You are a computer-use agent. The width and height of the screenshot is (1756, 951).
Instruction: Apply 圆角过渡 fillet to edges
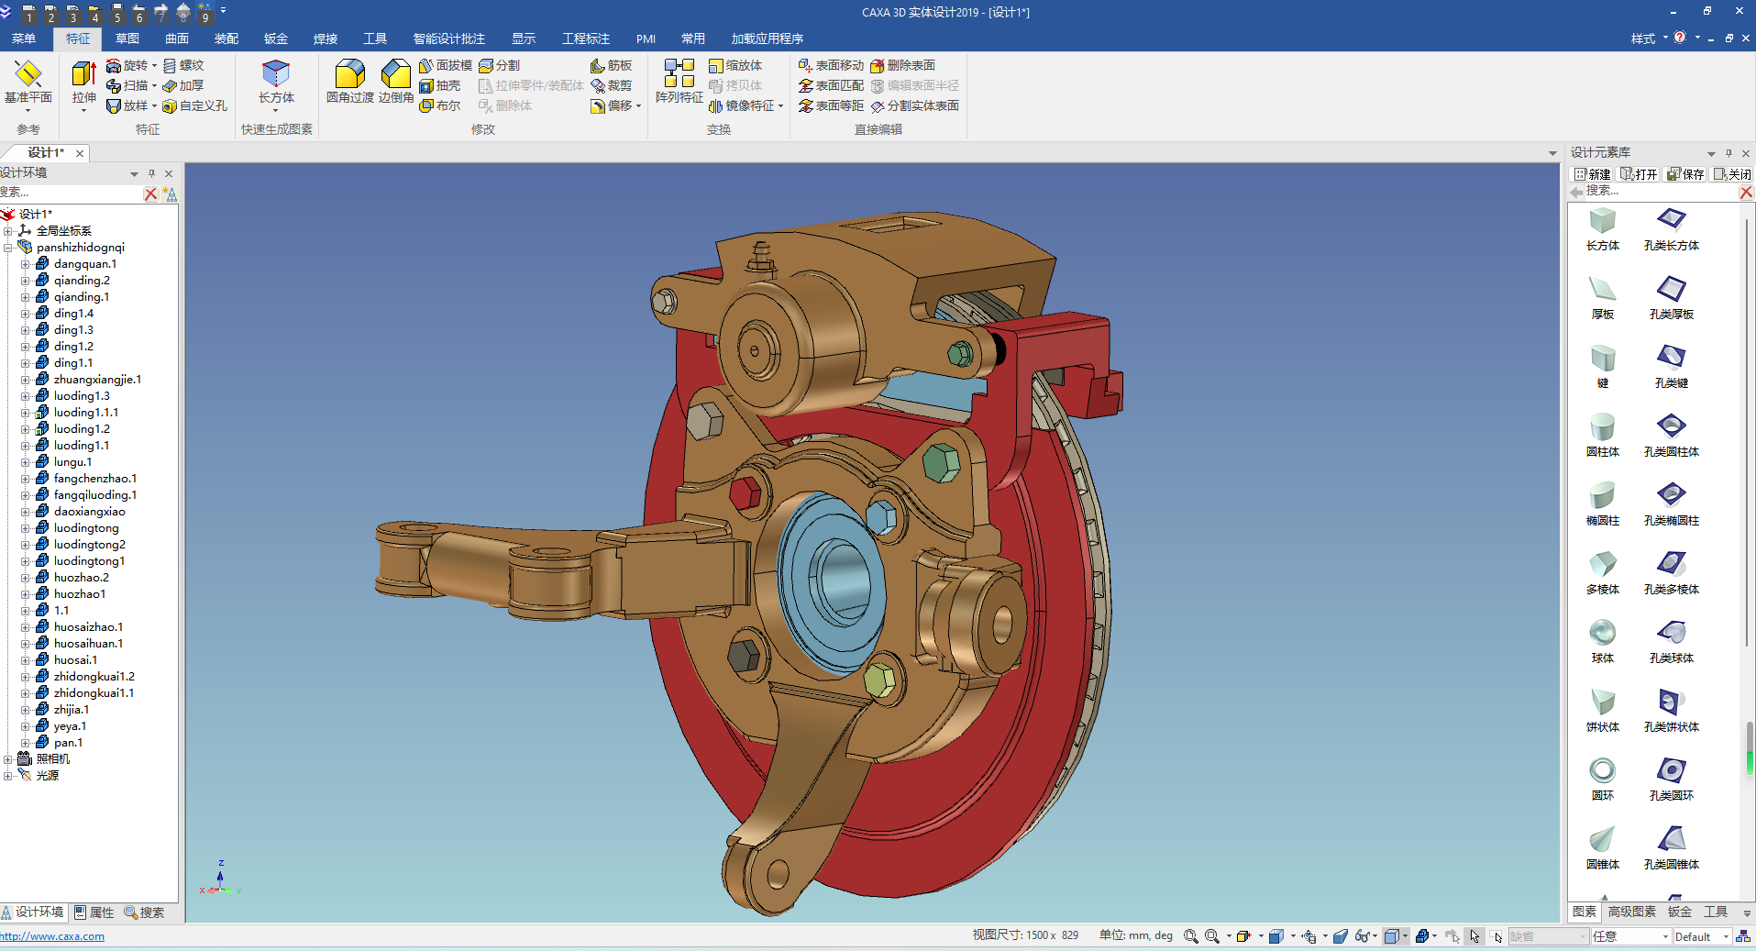click(x=350, y=82)
